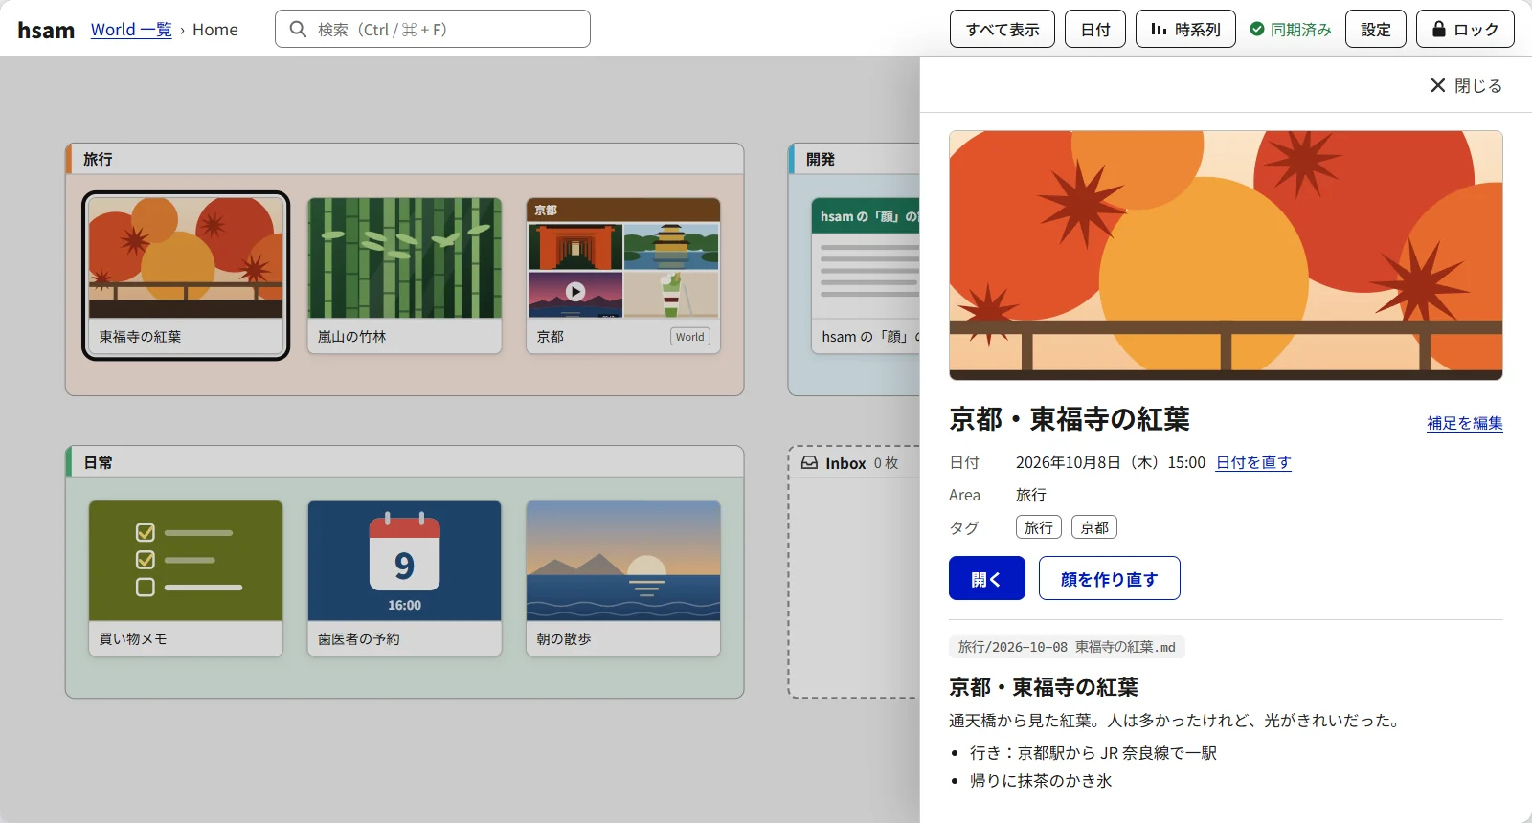Click the 旅行 tag chip

point(1039,527)
